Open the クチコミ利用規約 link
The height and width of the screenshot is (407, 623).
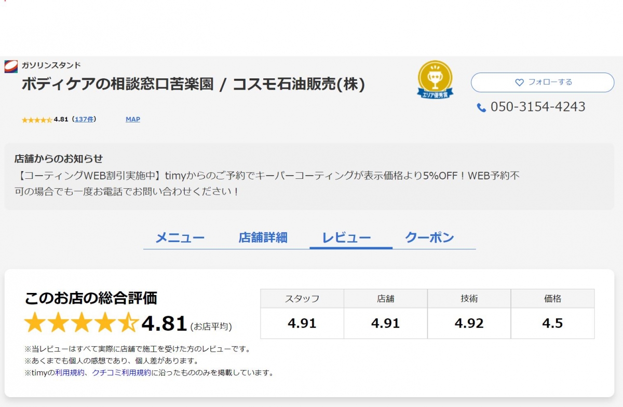[121, 373]
